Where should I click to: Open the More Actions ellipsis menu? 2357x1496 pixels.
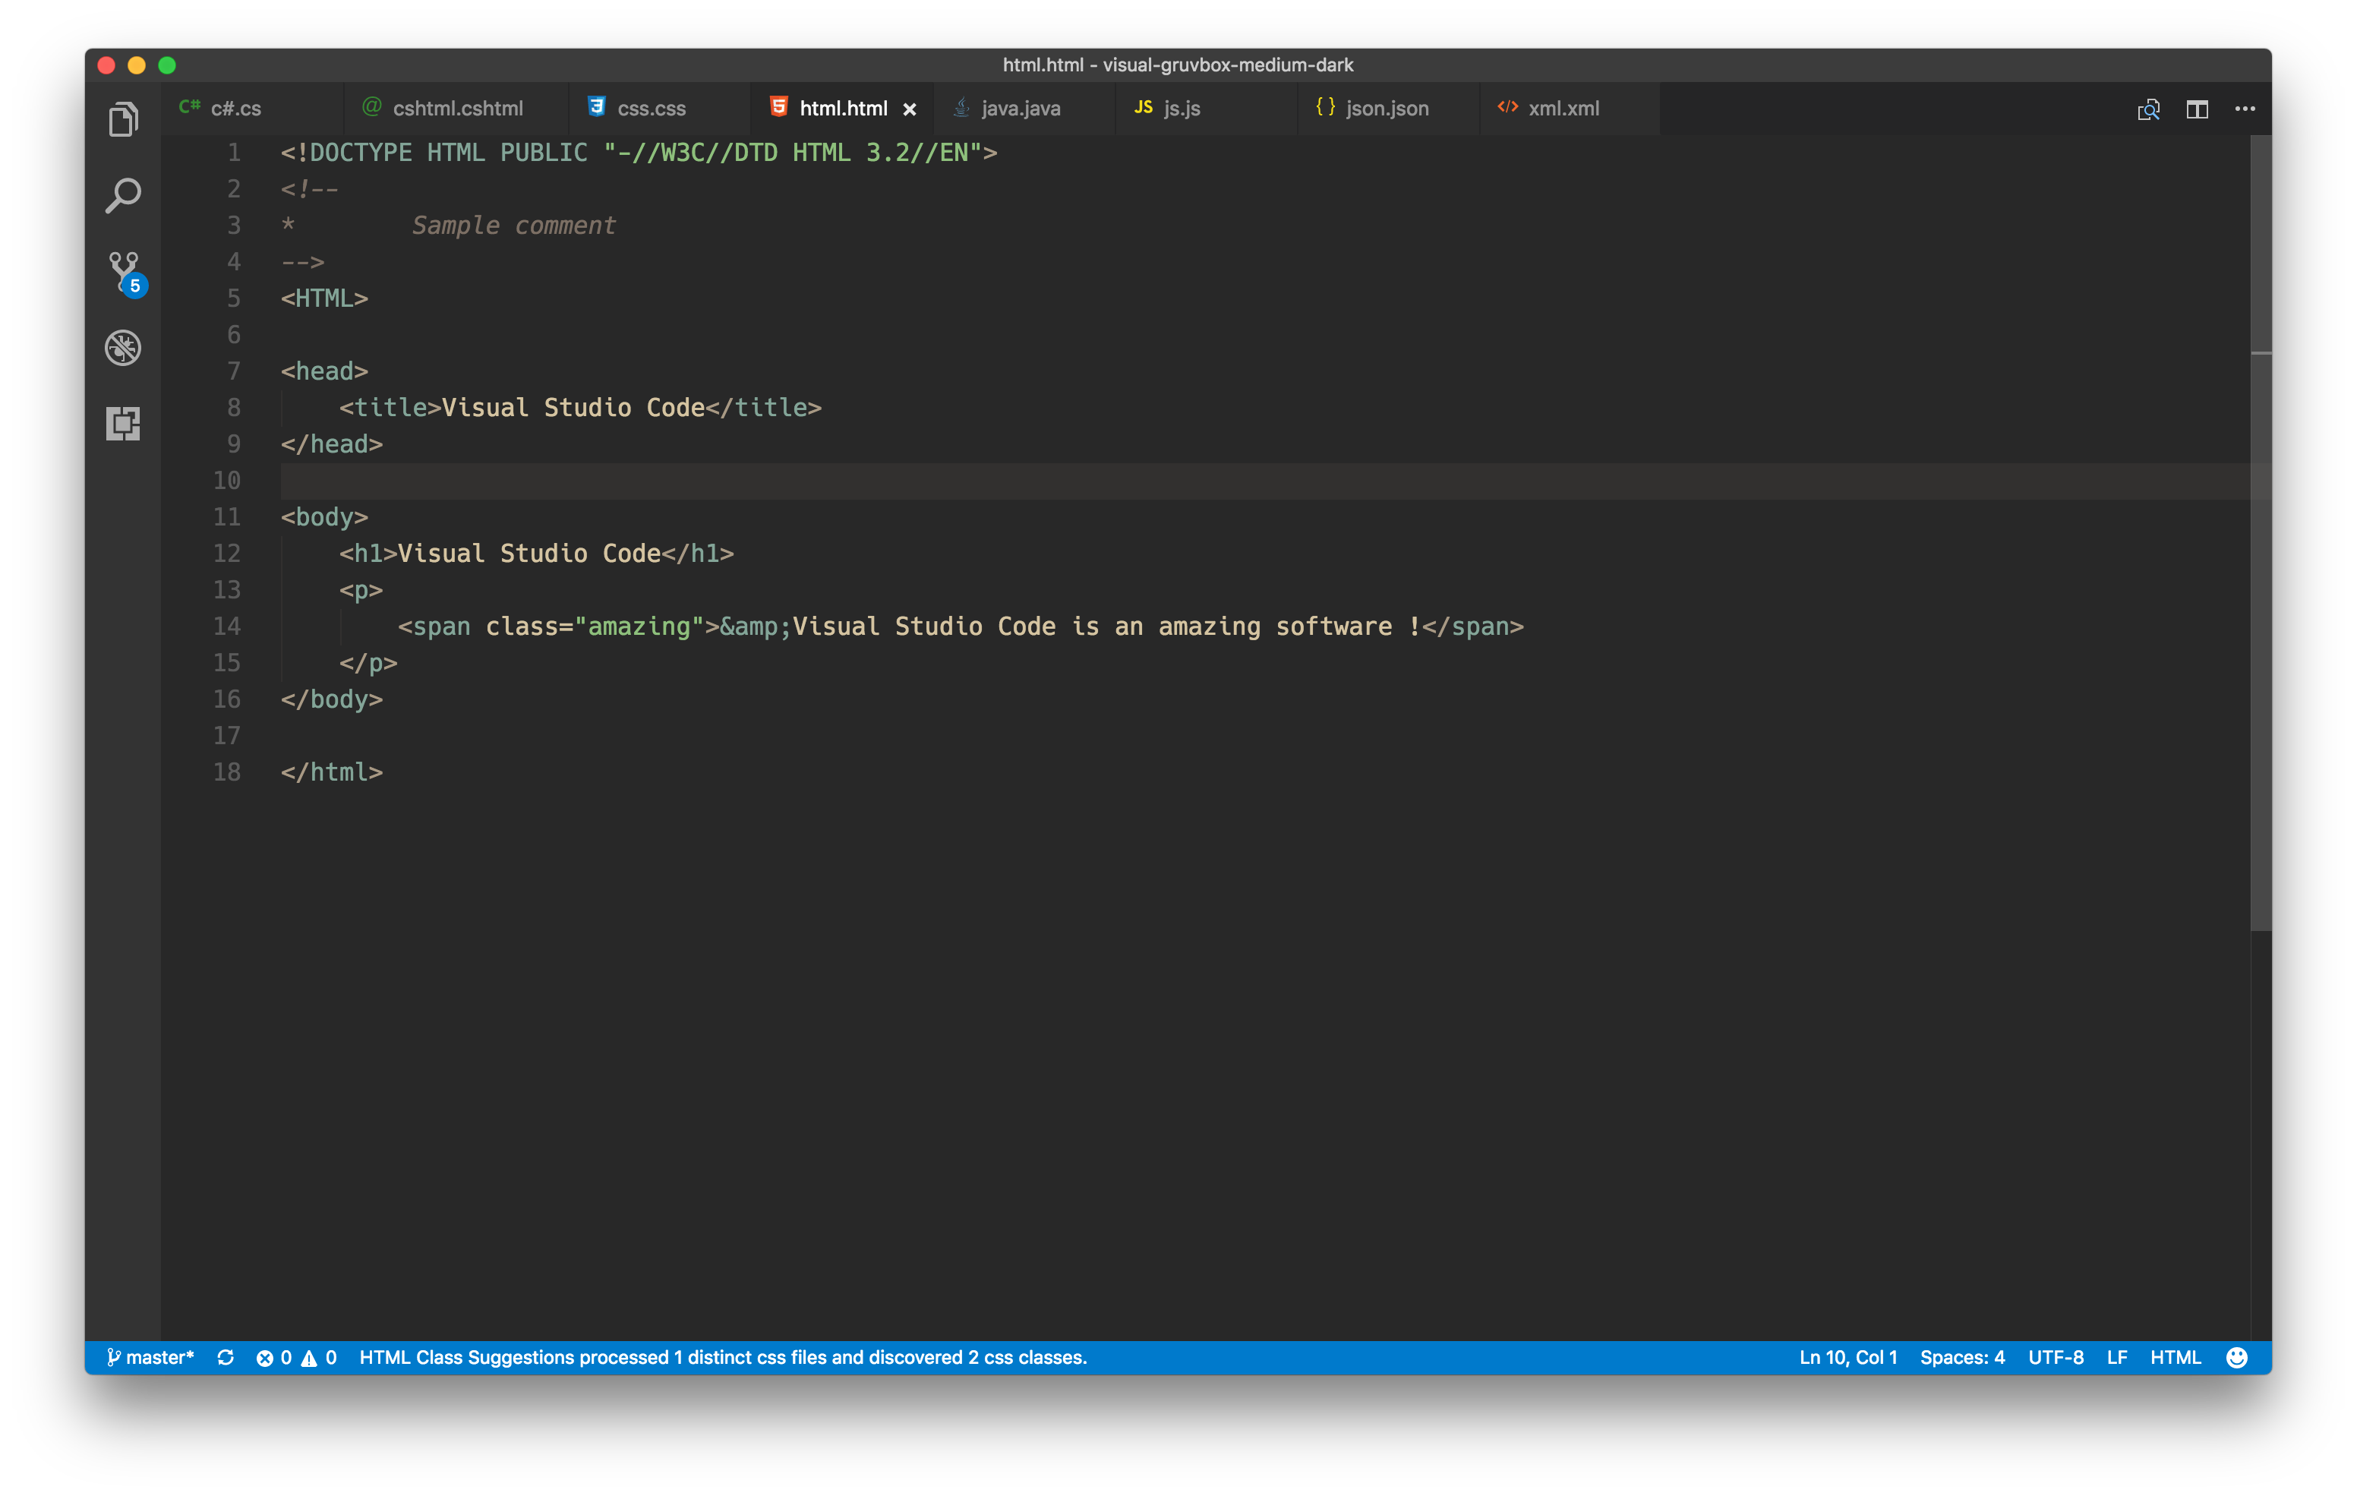tap(2245, 109)
